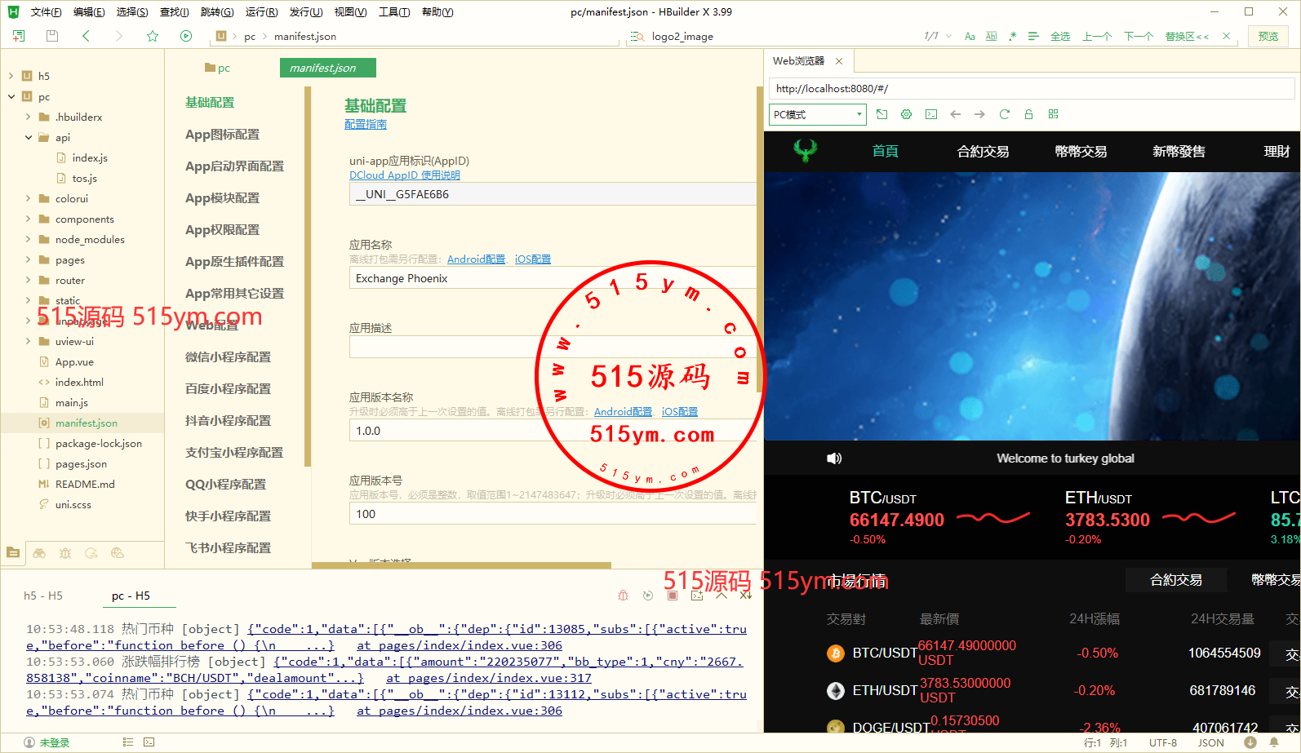Toggle case-sensitive search Aa option

coord(970,37)
